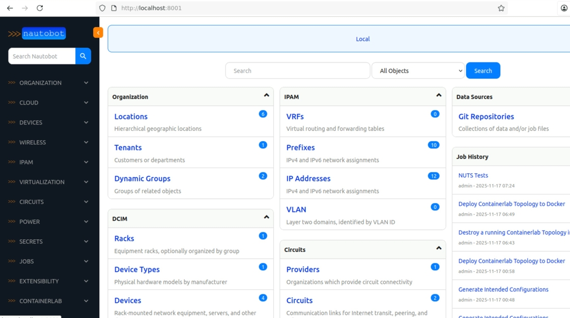
Task: Collapse the sidebar with the orange arrow
Action: tap(98, 33)
